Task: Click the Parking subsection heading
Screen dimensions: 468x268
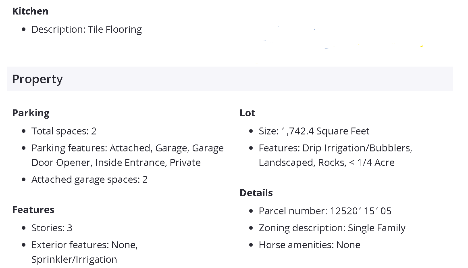Action: tap(31, 113)
